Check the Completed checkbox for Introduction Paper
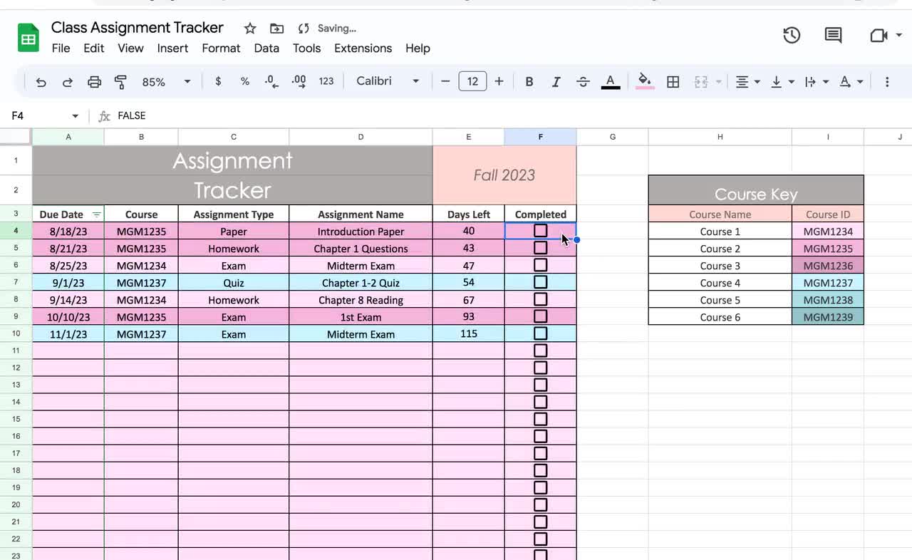 tap(540, 230)
